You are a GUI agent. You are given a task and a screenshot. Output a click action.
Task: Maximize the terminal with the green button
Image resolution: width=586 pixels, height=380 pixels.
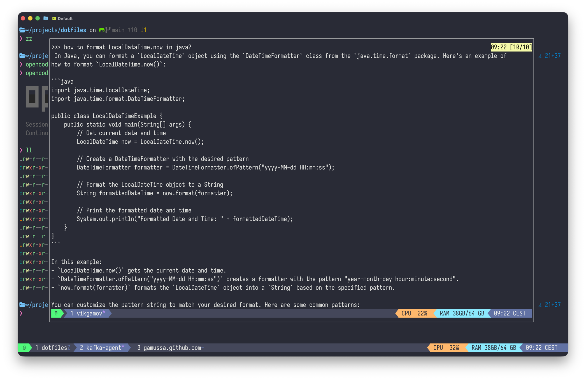coord(38,18)
